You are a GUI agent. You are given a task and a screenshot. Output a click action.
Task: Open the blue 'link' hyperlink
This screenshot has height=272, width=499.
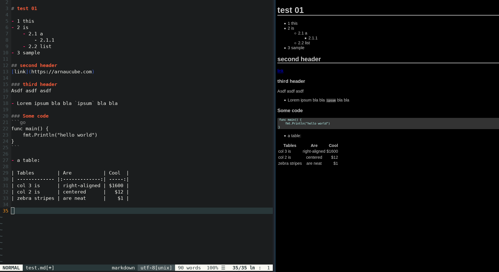pyautogui.click(x=280, y=71)
